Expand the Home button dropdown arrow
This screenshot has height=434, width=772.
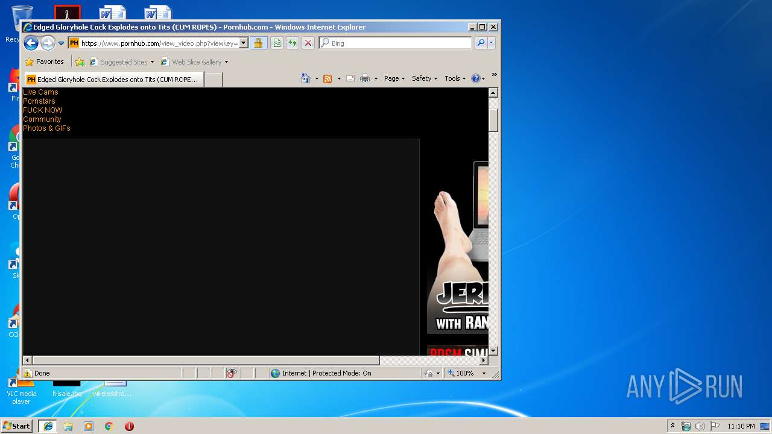pyautogui.click(x=317, y=78)
